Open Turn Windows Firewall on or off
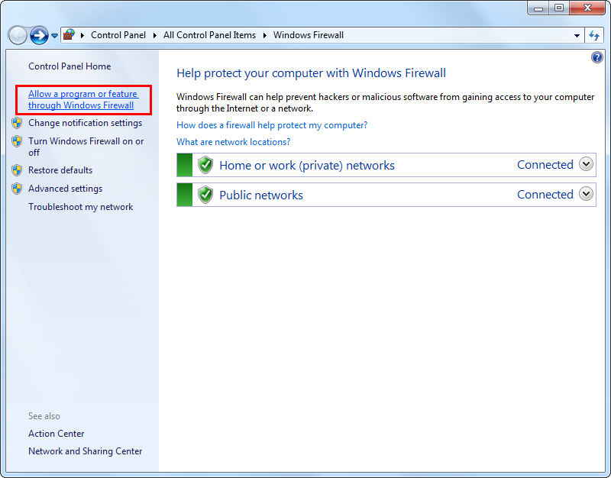611x478 pixels. coord(86,147)
